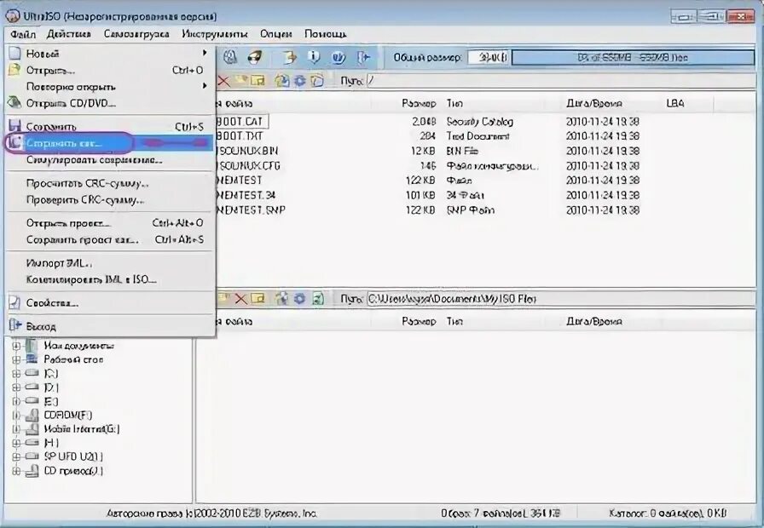
Task: Click the refresh icon in lower pane toolbar
Action: click(281, 298)
